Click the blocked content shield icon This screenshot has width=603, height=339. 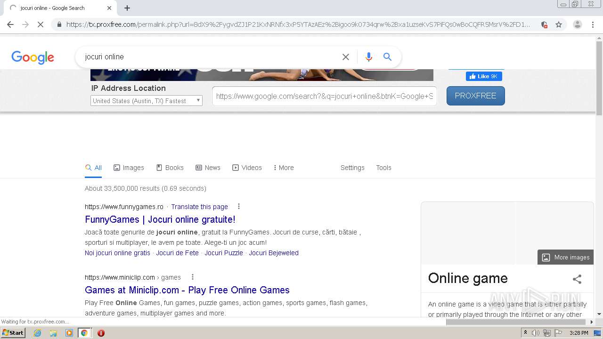pos(544,24)
